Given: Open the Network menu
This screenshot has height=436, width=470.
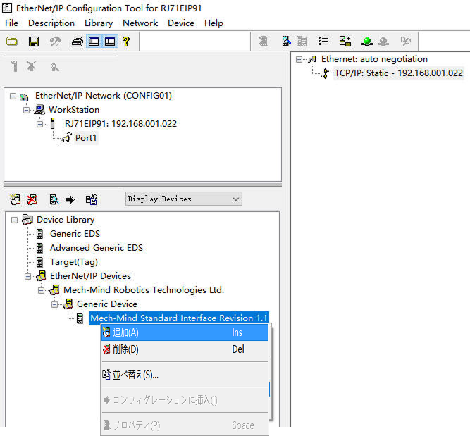Looking at the screenshot, I should [x=140, y=23].
